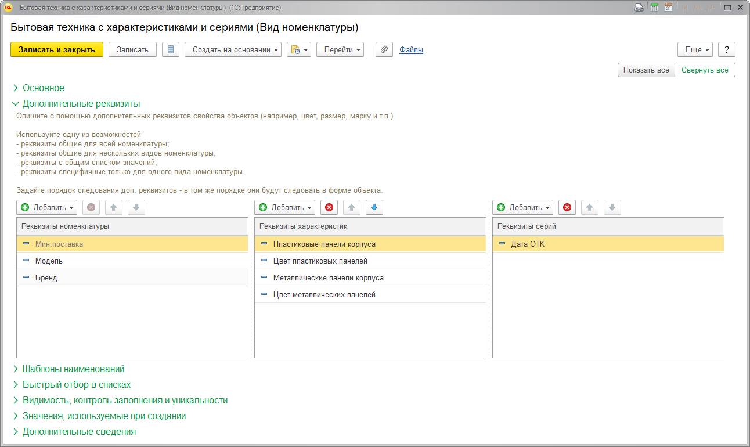
Task: Click the printer icon in the title bar
Action: coord(639,8)
